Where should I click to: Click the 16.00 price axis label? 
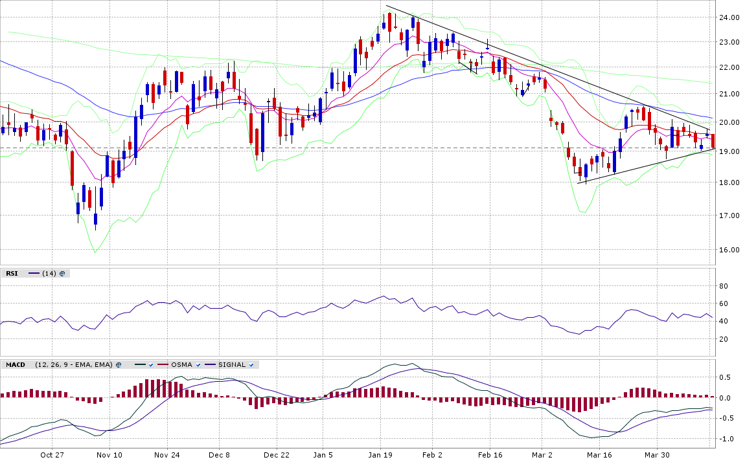pos(730,250)
